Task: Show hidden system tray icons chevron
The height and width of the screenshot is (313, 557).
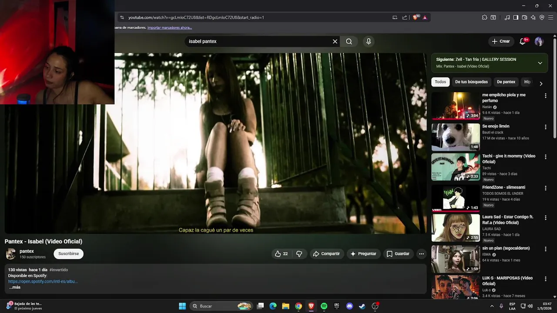Action: pyautogui.click(x=491, y=306)
